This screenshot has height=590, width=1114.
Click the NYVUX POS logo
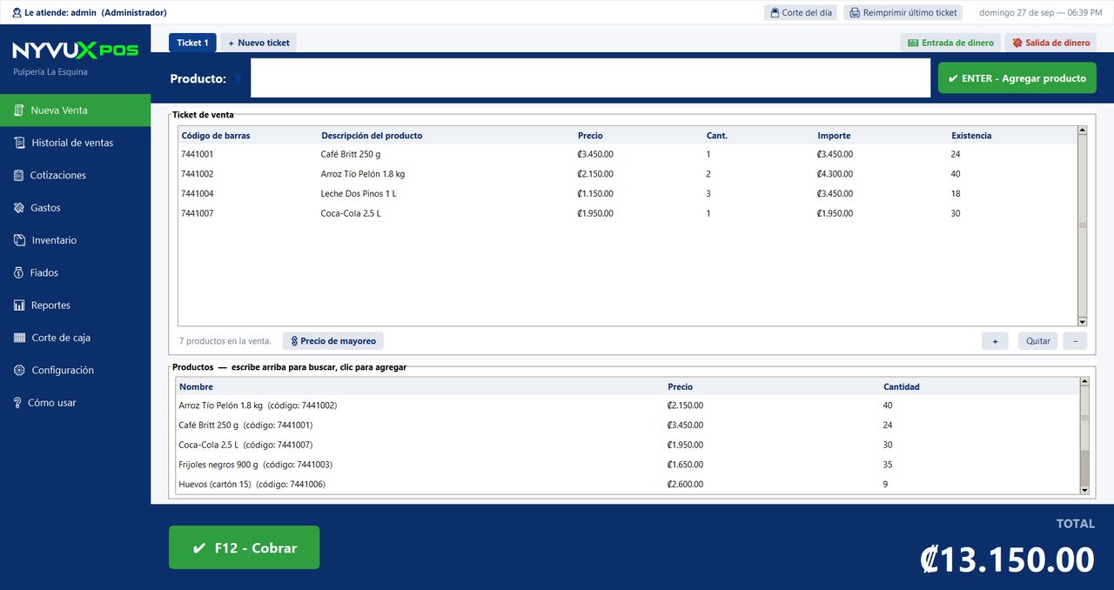(x=75, y=50)
